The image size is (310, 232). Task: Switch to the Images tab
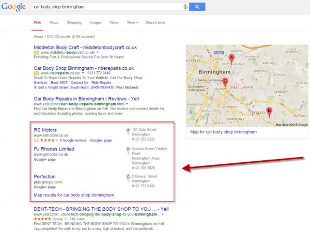96,22
